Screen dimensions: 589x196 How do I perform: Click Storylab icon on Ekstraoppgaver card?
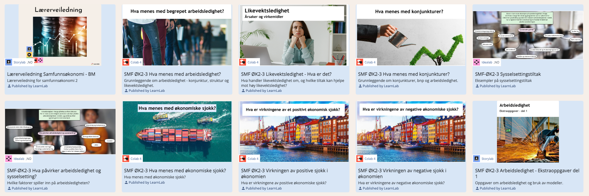(477, 159)
